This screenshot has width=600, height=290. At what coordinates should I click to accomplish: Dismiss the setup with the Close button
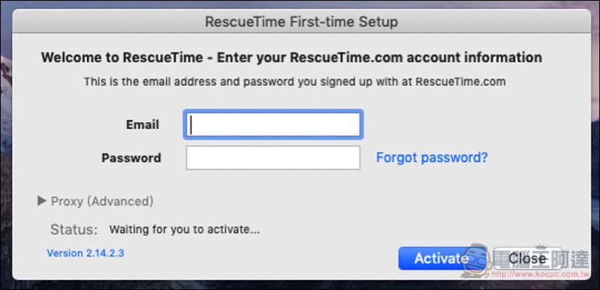point(527,259)
